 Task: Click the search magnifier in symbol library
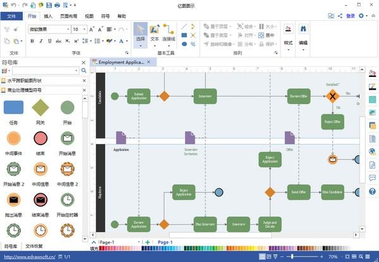pyautogui.click(x=83, y=72)
